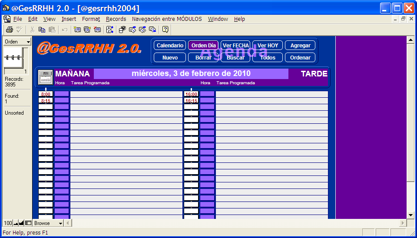
Task: Open the Records menu
Action: 116,19
